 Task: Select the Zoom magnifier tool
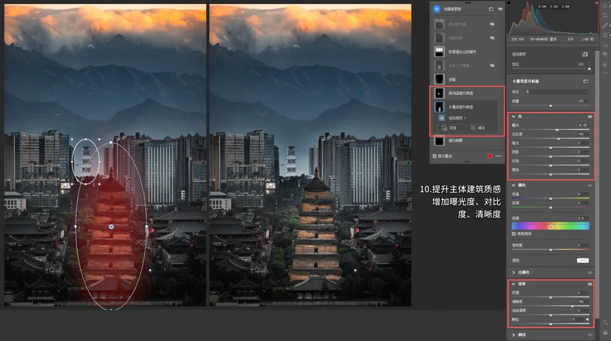click(605, 323)
